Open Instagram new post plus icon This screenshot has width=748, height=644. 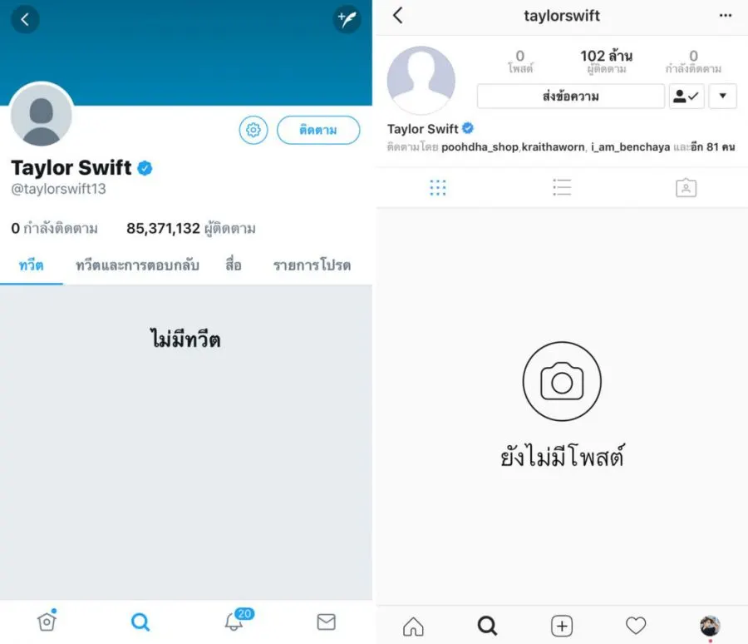coord(562,626)
